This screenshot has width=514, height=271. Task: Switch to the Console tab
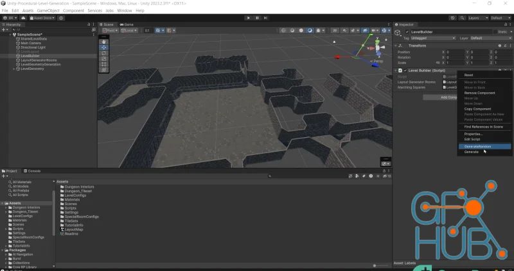(x=32, y=171)
